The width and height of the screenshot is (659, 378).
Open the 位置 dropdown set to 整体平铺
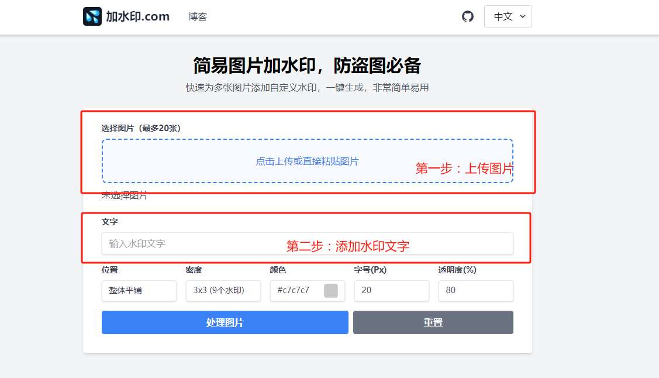point(139,291)
